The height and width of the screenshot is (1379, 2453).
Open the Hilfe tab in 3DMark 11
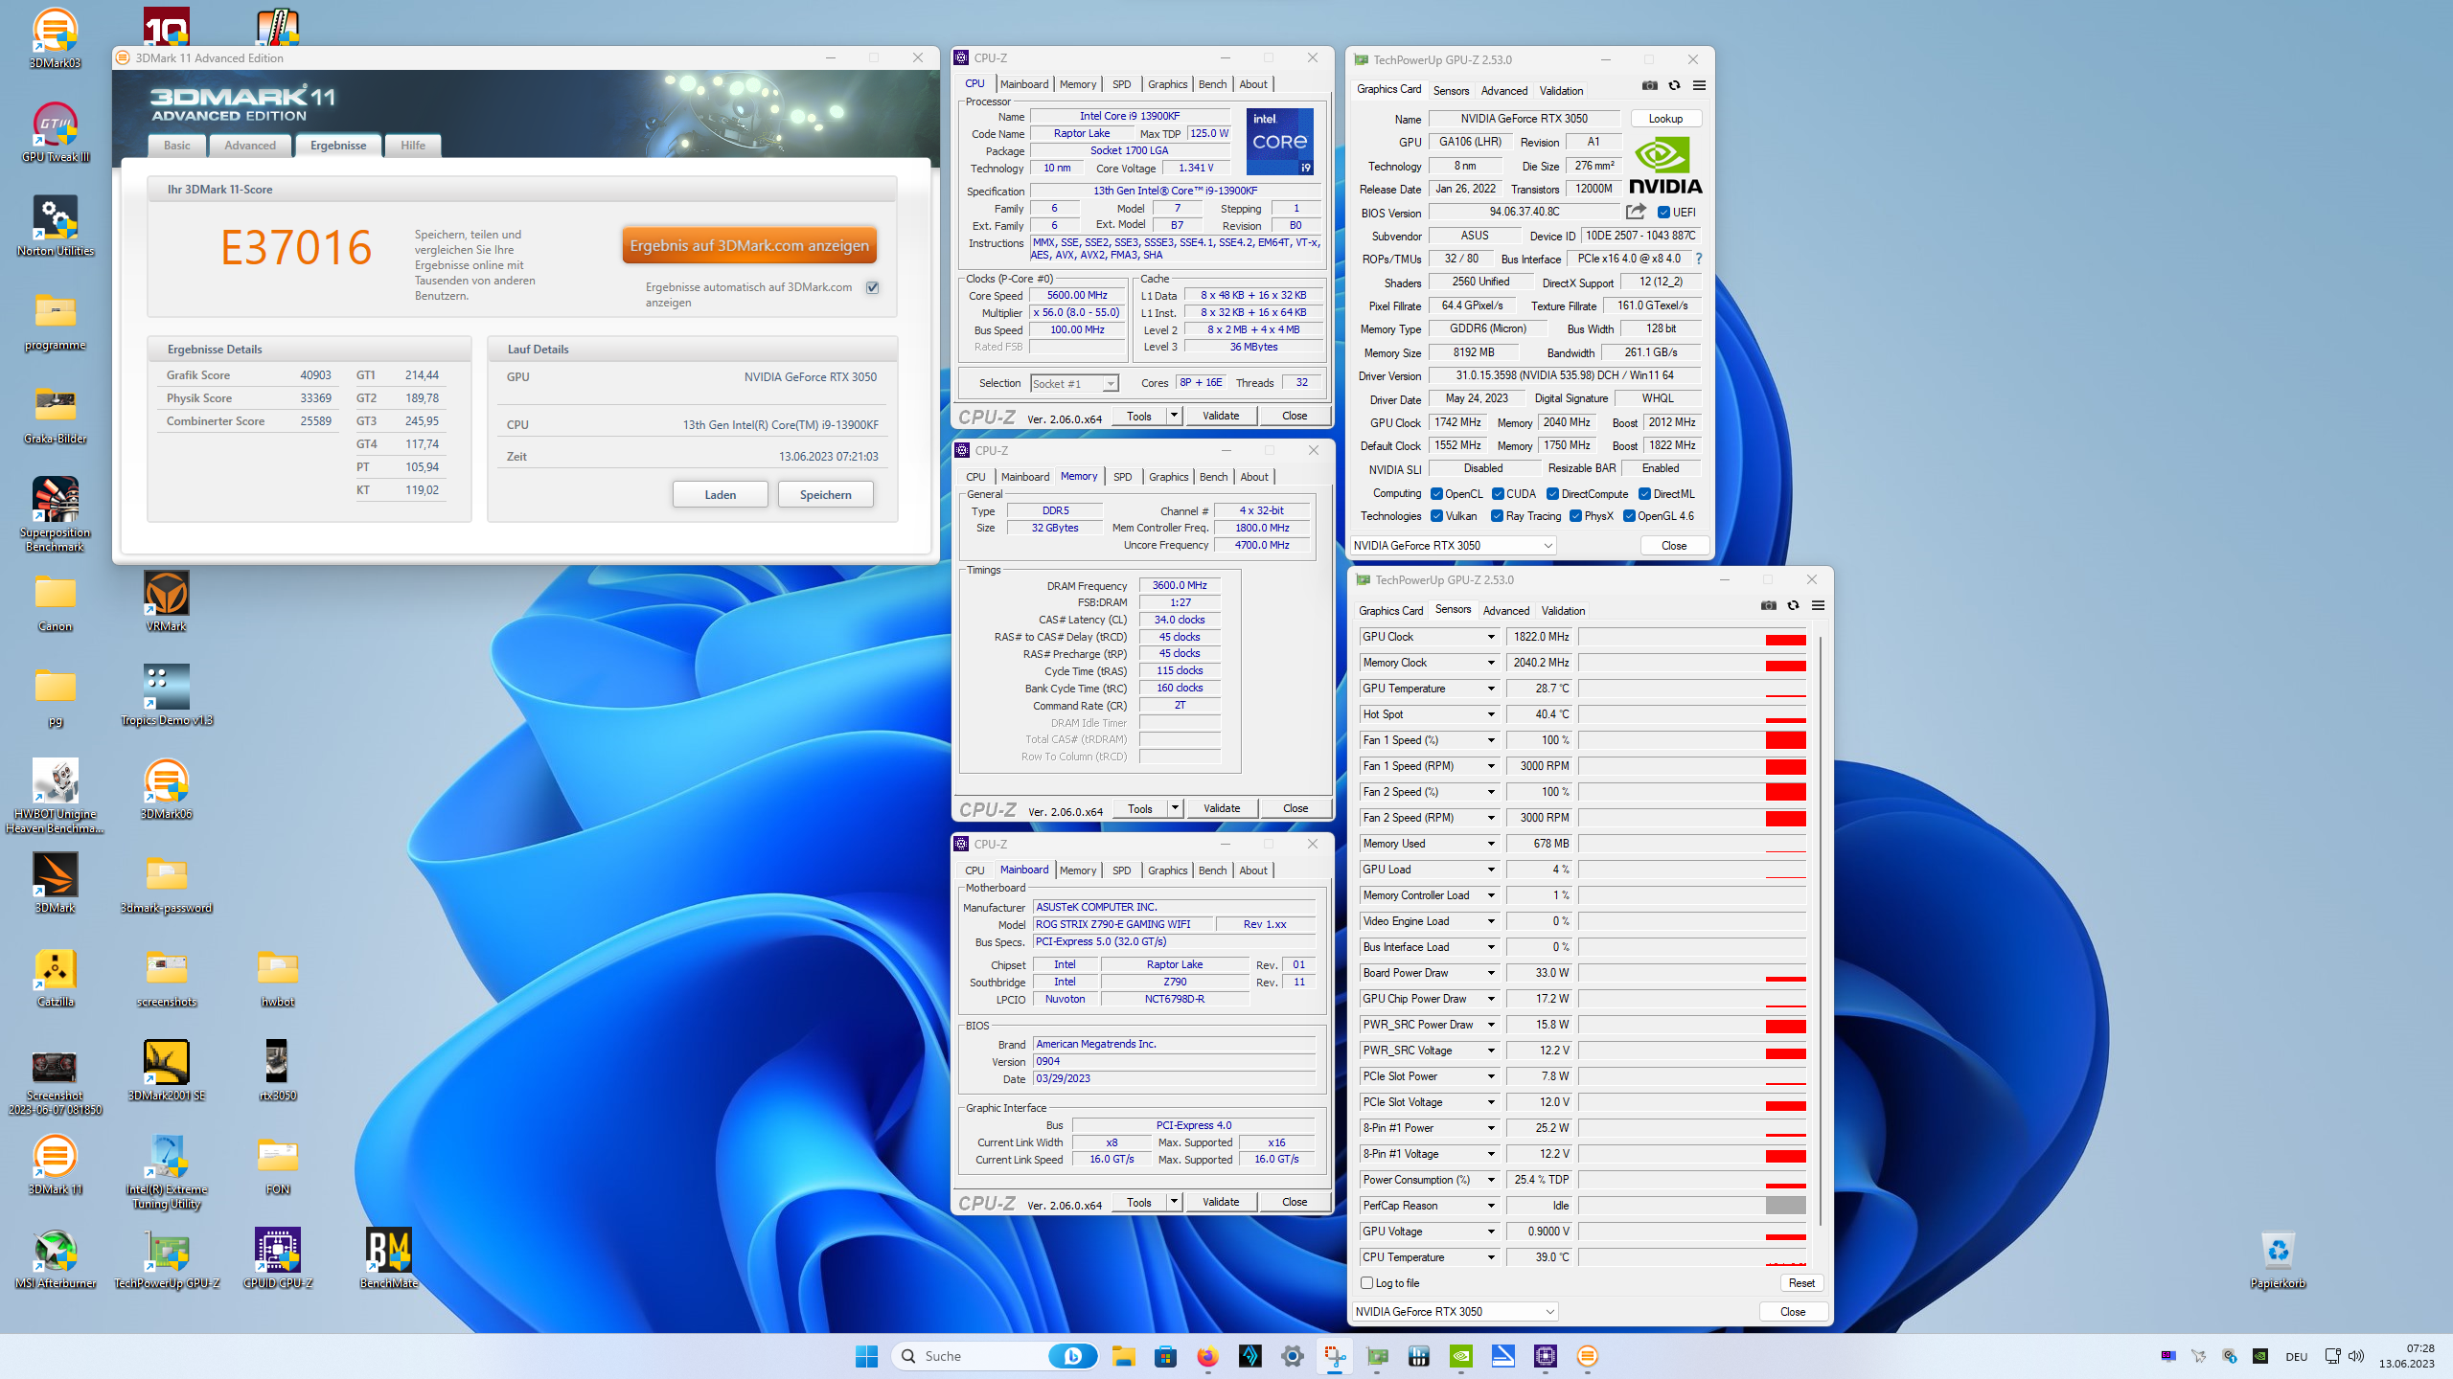[x=413, y=146]
